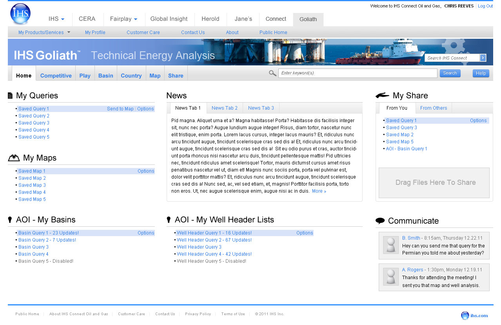The width and height of the screenshot is (501, 325).
Task: Click the blue Search button
Action: (x=450, y=73)
